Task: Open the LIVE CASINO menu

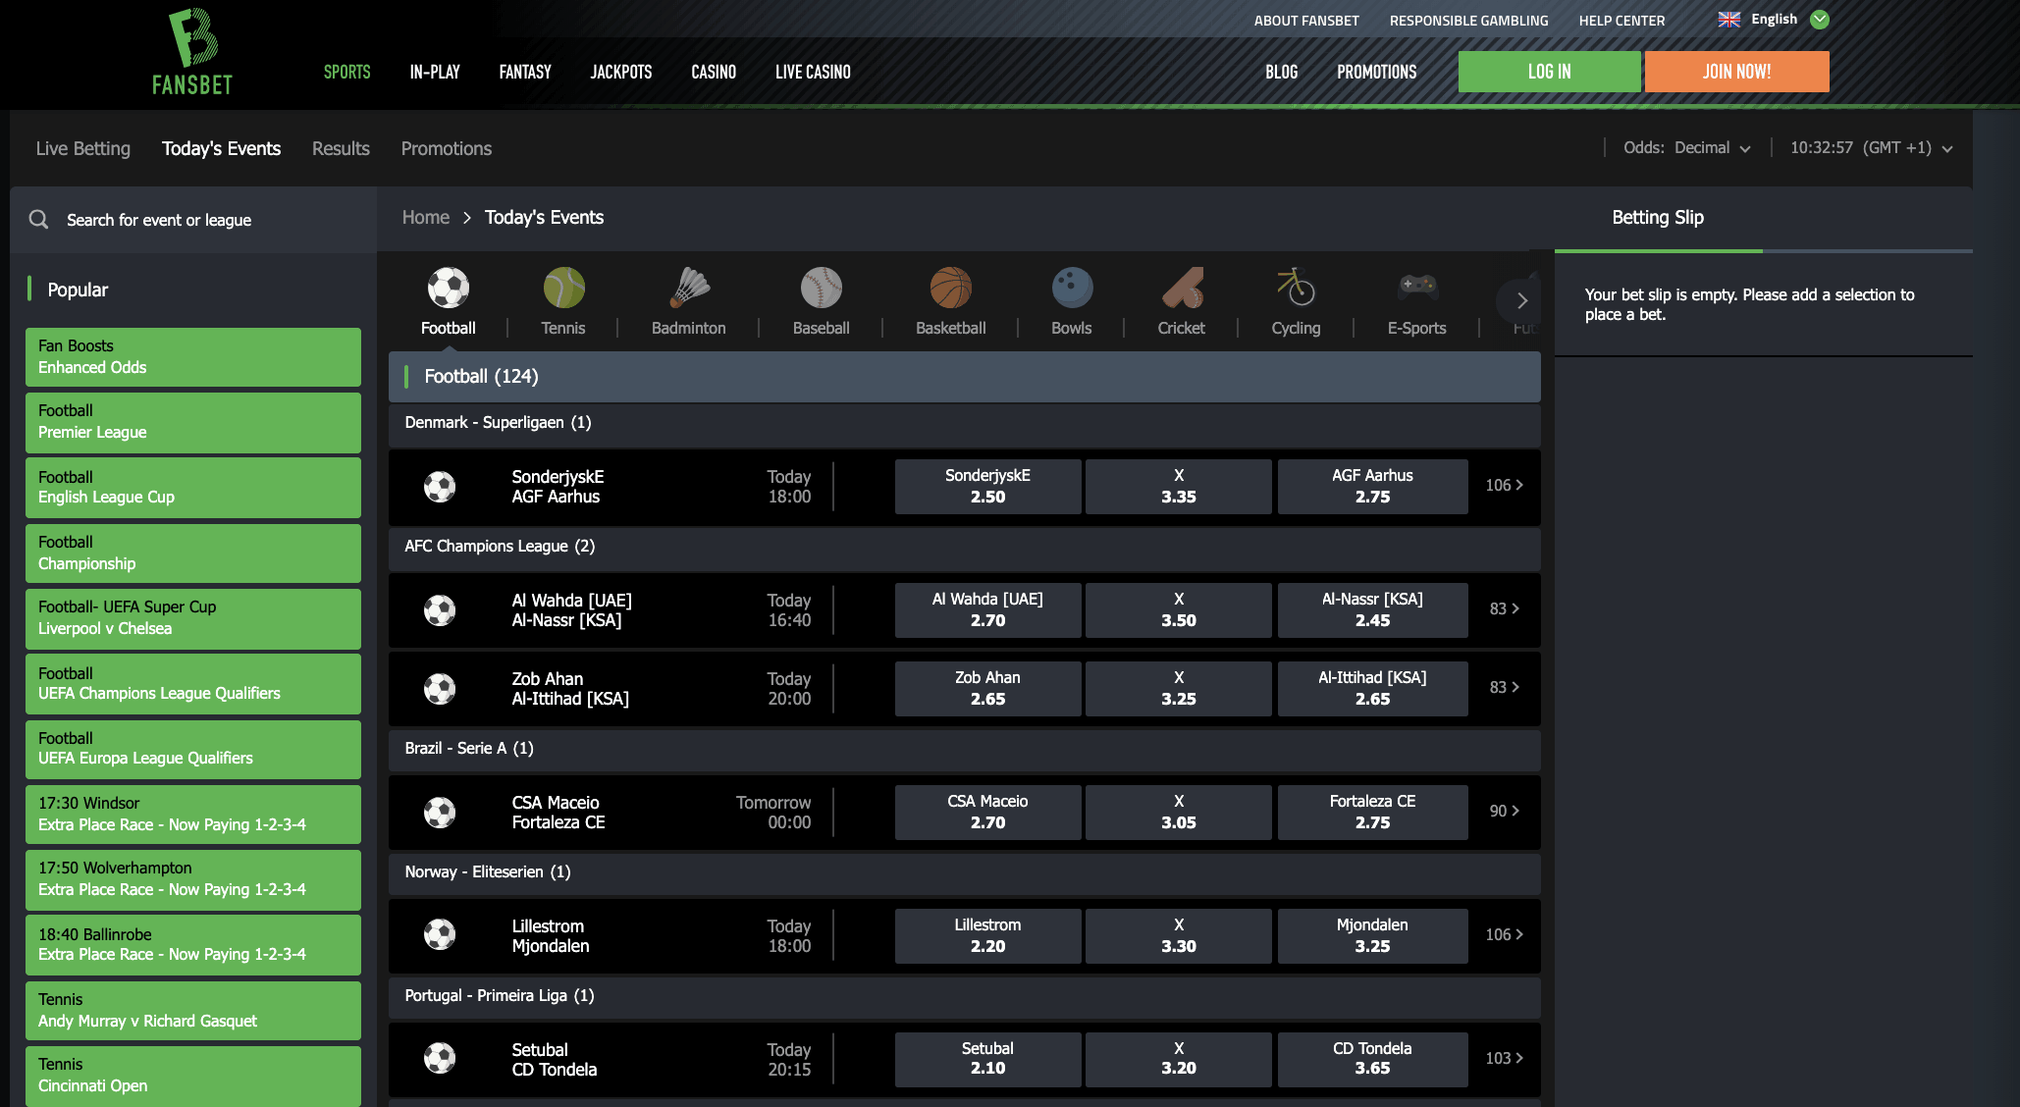Action: 813,72
